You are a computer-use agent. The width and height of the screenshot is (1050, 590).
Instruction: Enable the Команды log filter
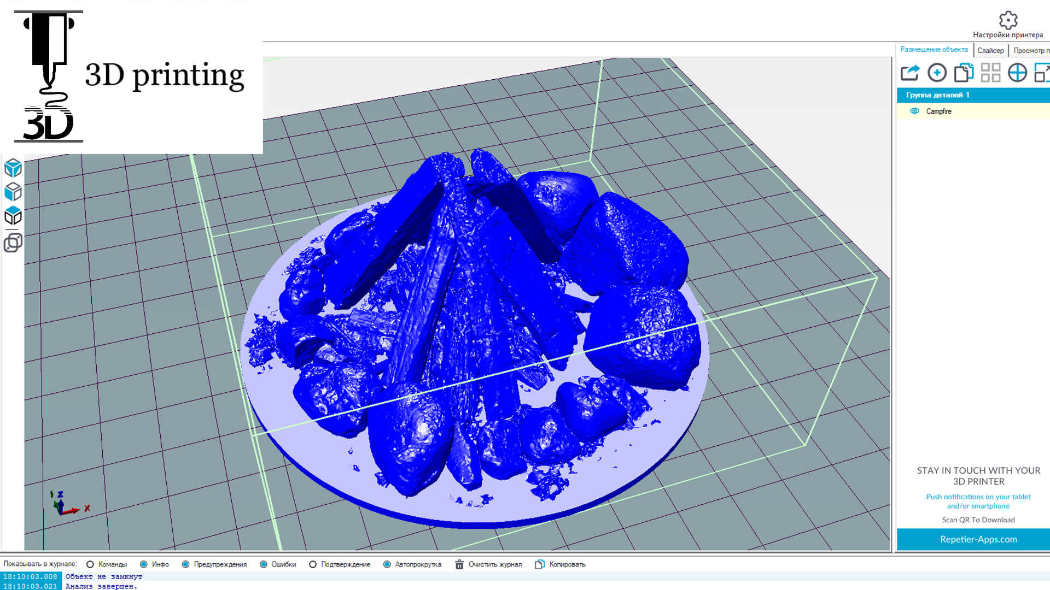coord(90,564)
